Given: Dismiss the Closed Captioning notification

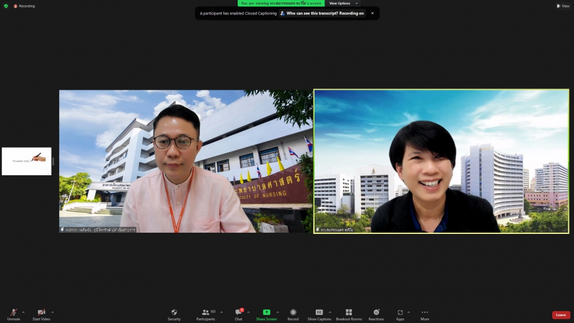Looking at the screenshot, I should [x=372, y=13].
